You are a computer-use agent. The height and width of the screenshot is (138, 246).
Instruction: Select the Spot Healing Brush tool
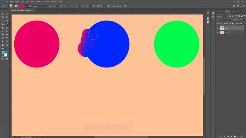pyautogui.click(x=3, y=24)
